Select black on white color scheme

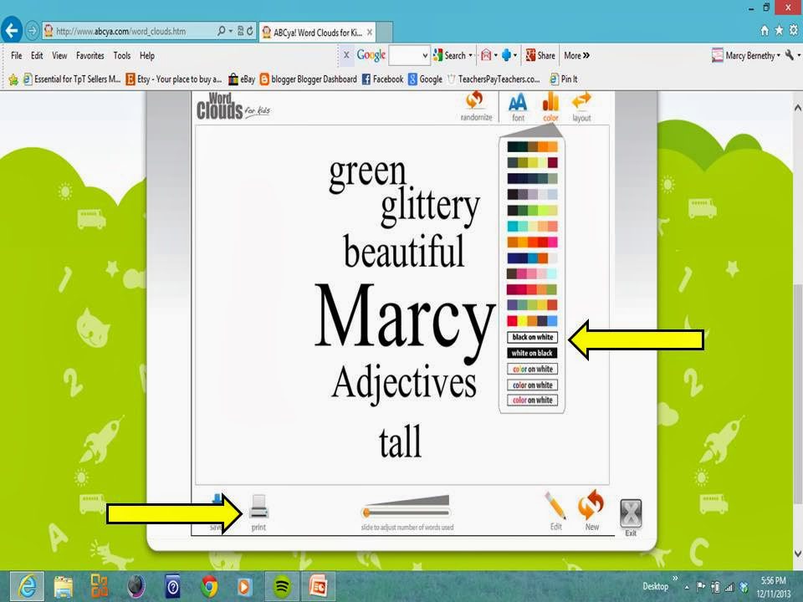click(532, 337)
